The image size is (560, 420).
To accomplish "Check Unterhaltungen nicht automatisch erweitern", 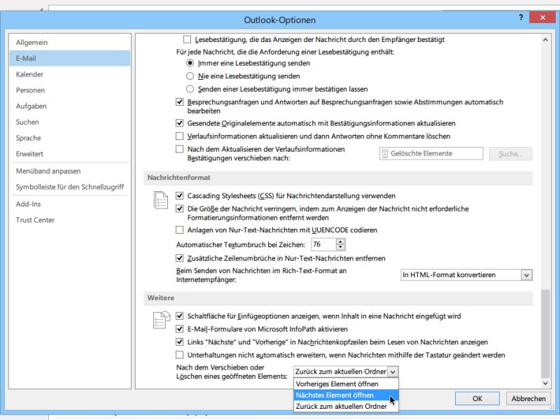I will (x=180, y=355).
